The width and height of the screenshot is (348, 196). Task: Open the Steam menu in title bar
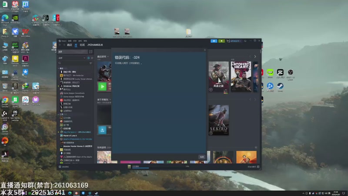[63, 41]
